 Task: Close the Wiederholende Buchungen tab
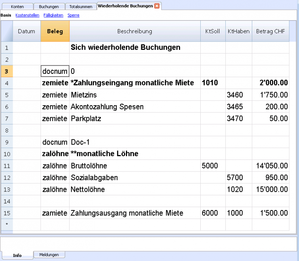point(157,6)
